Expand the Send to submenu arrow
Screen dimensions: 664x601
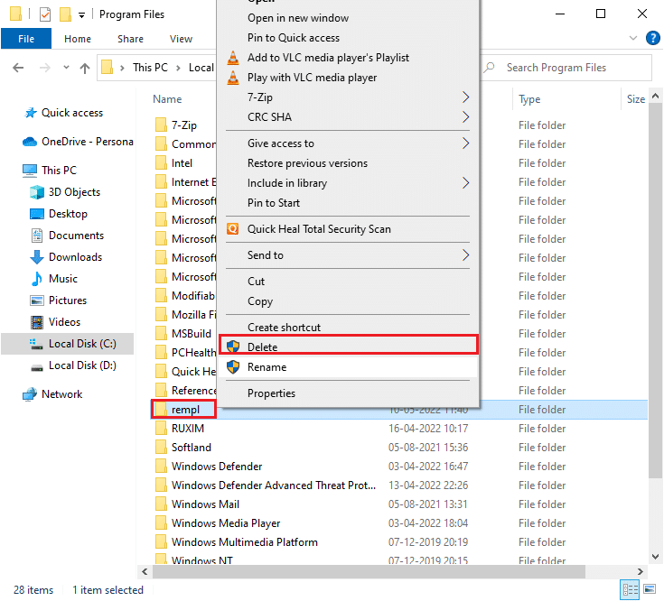coord(465,255)
